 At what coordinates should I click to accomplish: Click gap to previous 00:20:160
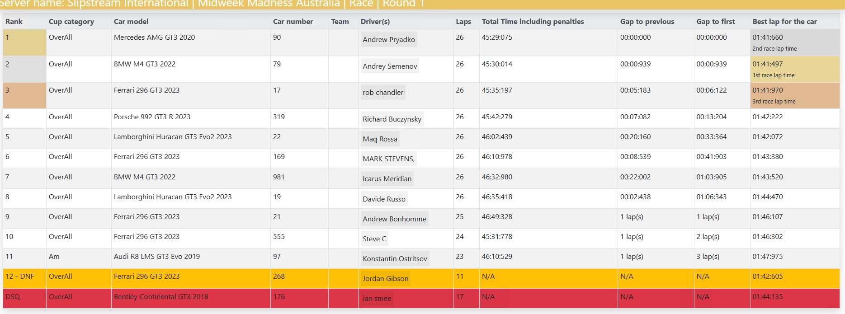click(635, 137)
